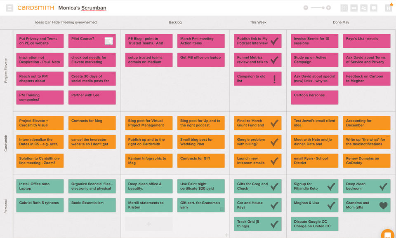396x238 pixels.
Task: Toggle checkmark on Track Grid (5 things) card
Action: point(274,224)
